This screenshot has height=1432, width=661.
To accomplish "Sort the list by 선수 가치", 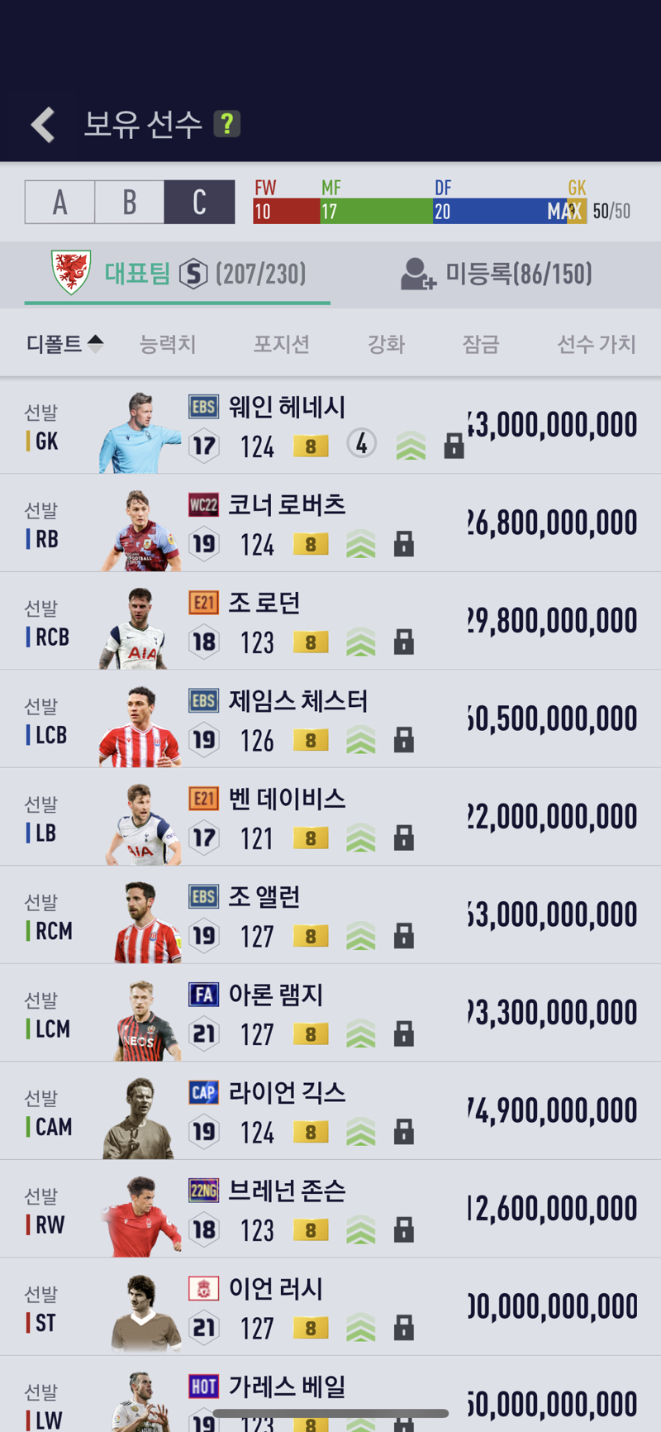I will pos(597,344).
